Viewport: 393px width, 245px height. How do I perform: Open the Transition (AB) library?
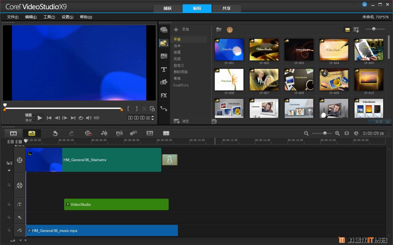[x=164, y=56]
